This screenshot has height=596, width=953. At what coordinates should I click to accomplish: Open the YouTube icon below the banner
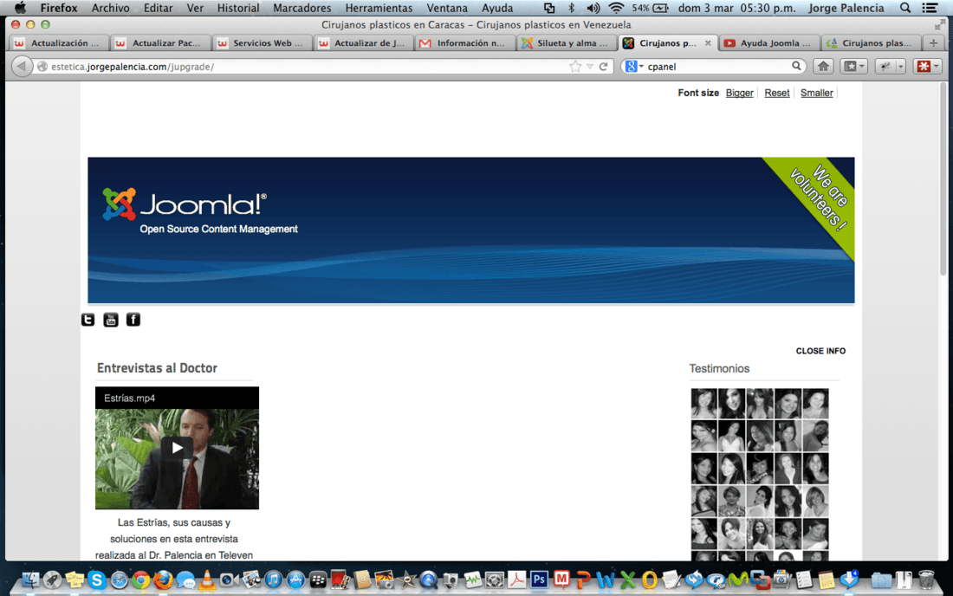tap(111, 320)
